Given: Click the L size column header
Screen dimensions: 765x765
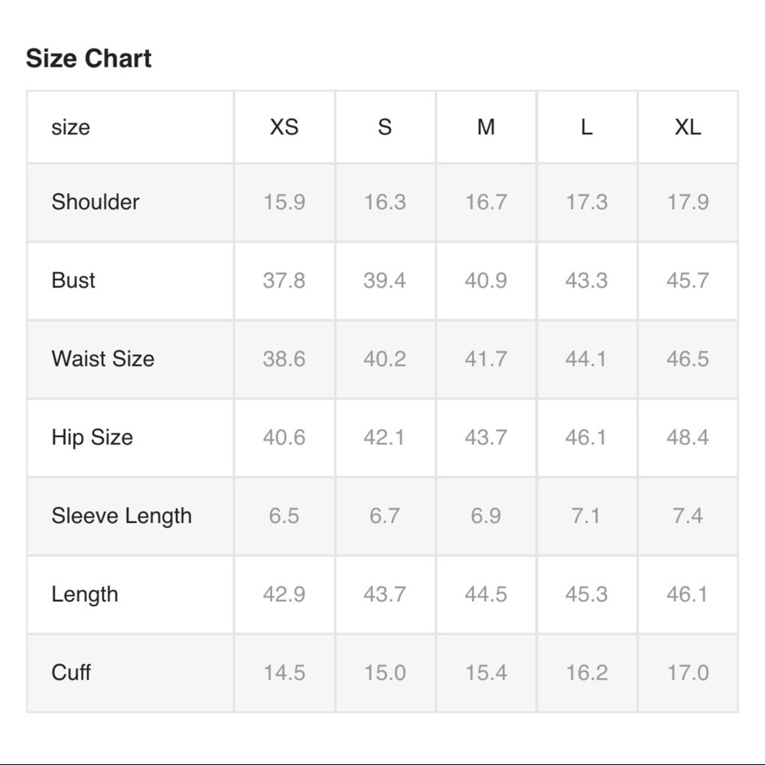Looking at the screenshot, I should pyautogui.click(x=586, y=127).
